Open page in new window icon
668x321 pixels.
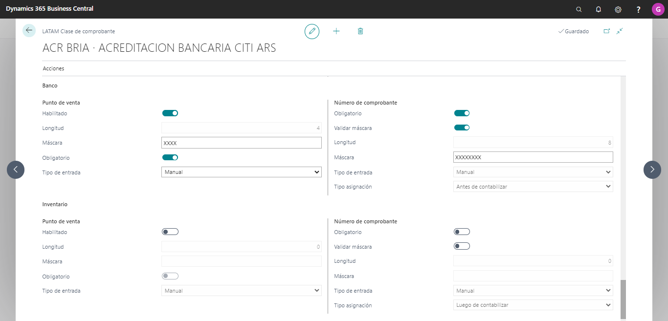coord(606,31)
